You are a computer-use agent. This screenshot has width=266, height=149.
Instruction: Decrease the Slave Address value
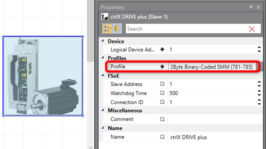pos(259,86)
